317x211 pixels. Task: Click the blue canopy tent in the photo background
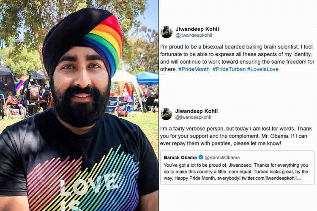147,78
